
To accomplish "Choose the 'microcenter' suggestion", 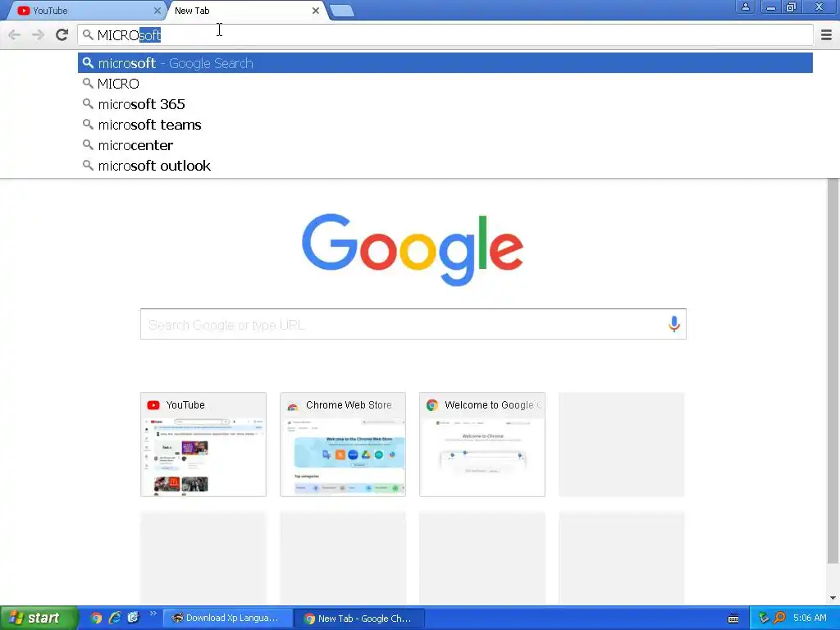I will click(x=445, y=145).
